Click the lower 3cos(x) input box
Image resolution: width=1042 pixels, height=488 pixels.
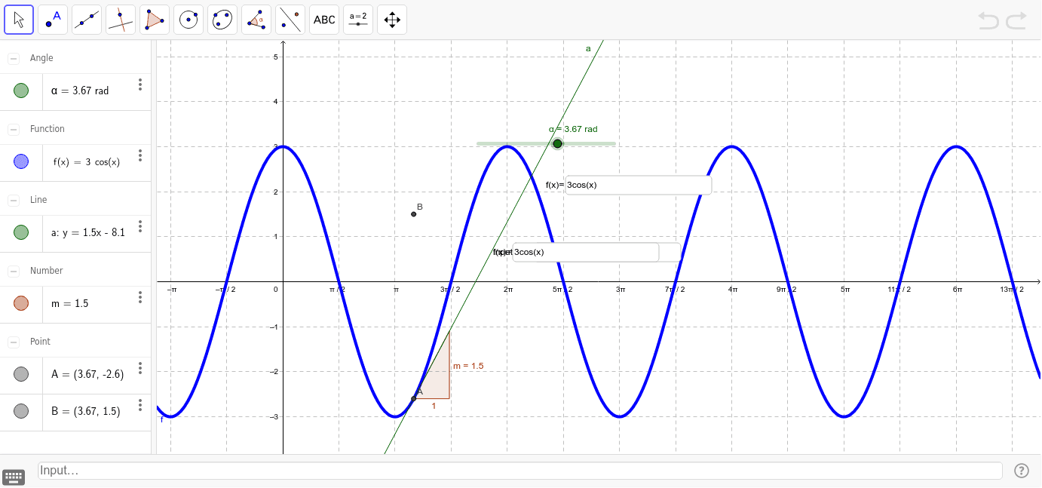[585, 252]
